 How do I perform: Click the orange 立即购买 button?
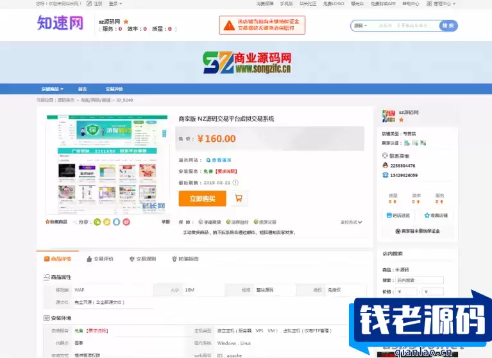click(x=203, y=199)
